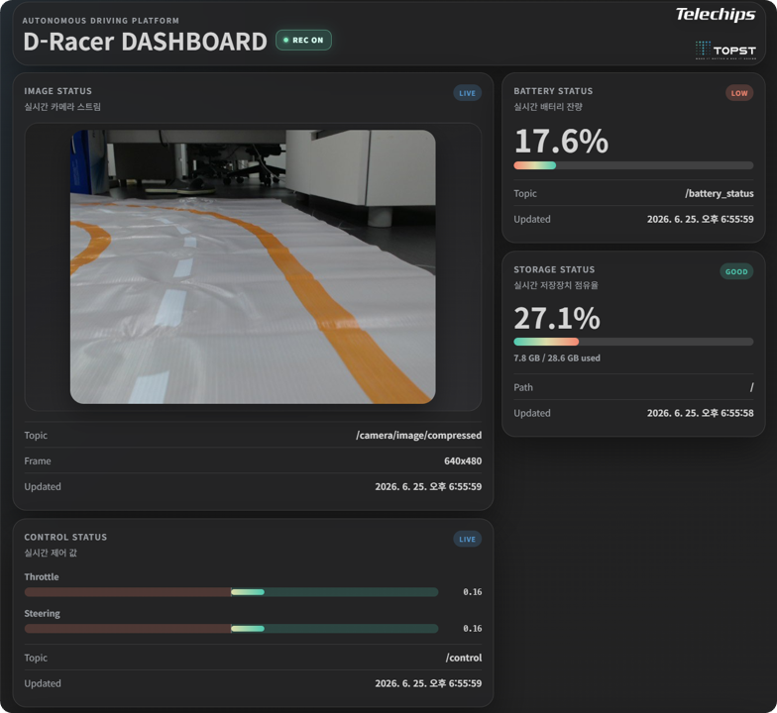Click the TOPST logo
This screenshot has width=777, height=713.
coord(725,50)
